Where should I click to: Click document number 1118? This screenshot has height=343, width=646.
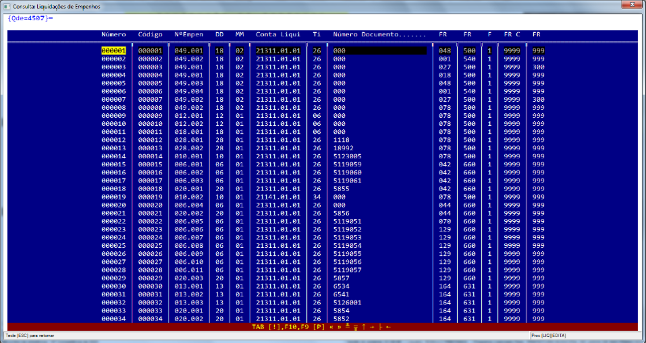coord(341,140)
